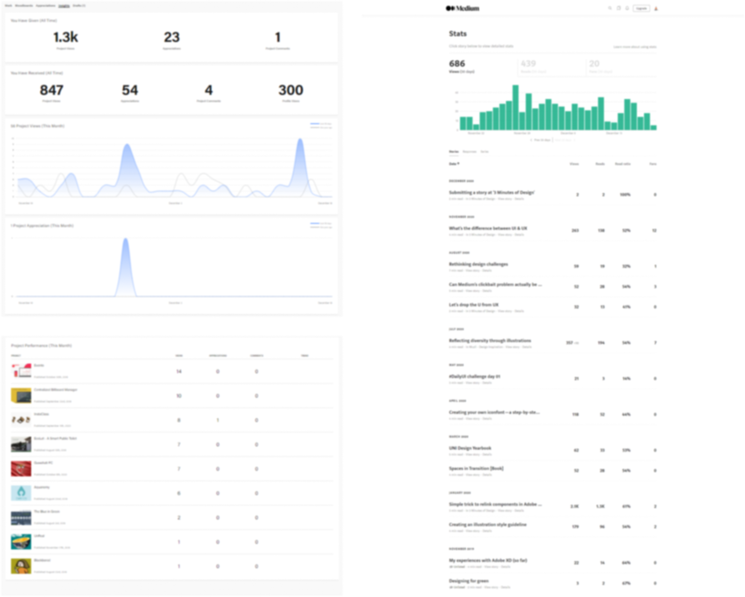Open 'What's the difference between UI & UX' story

pos(488,228)
